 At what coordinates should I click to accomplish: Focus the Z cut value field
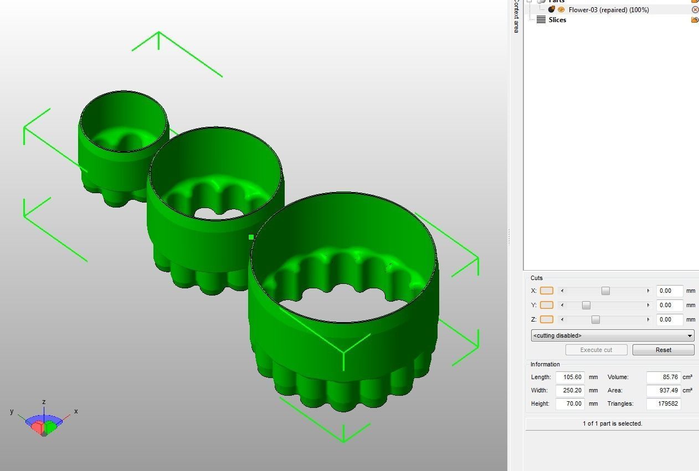pyautogui.click(x=669, y=319)
